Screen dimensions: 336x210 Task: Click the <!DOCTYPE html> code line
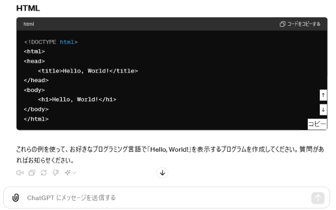coord(51,42)
